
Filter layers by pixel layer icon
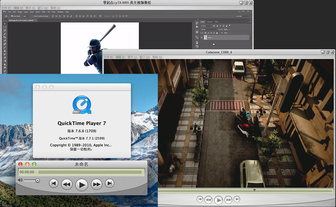pos(214,26)
